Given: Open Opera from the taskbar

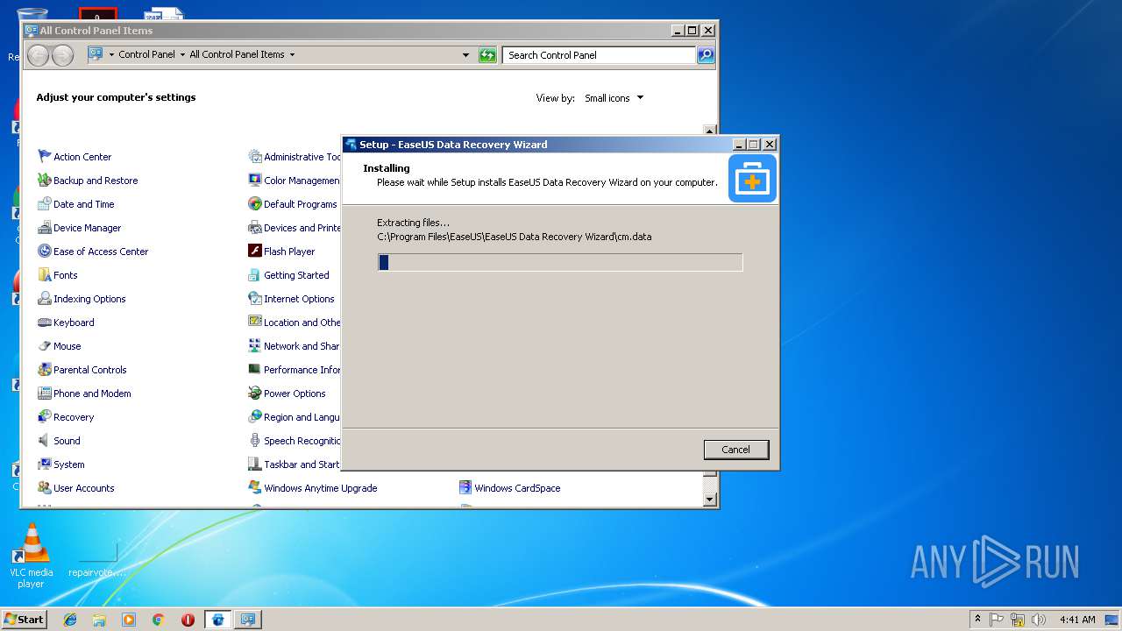Looking at the screenshot, I should click(x=188, y=620).
